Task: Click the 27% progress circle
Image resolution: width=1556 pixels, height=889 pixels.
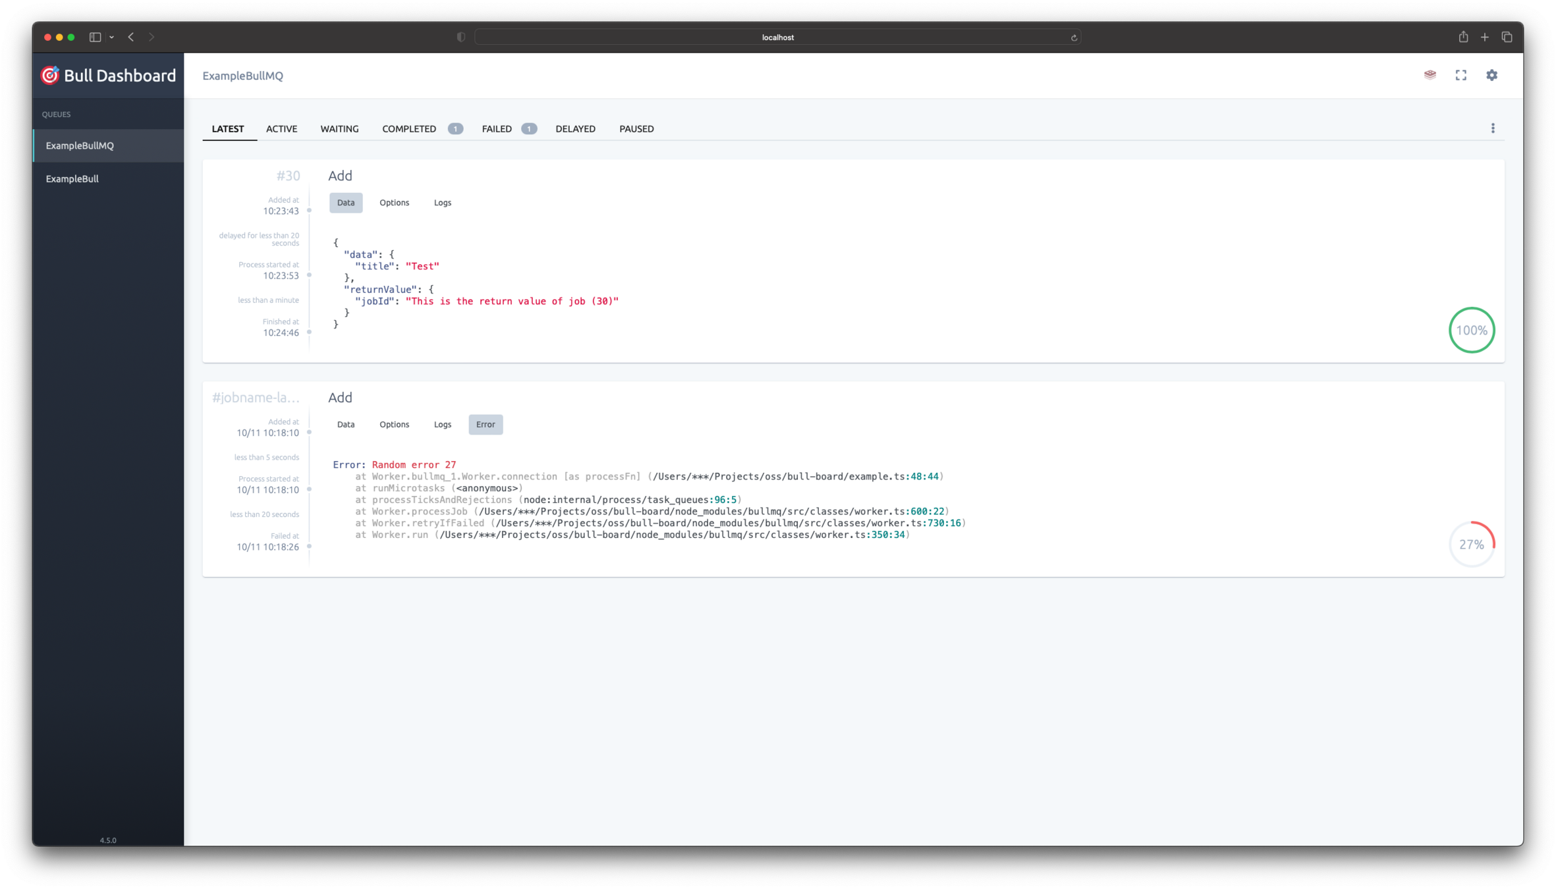Action: click(1471, 544)
